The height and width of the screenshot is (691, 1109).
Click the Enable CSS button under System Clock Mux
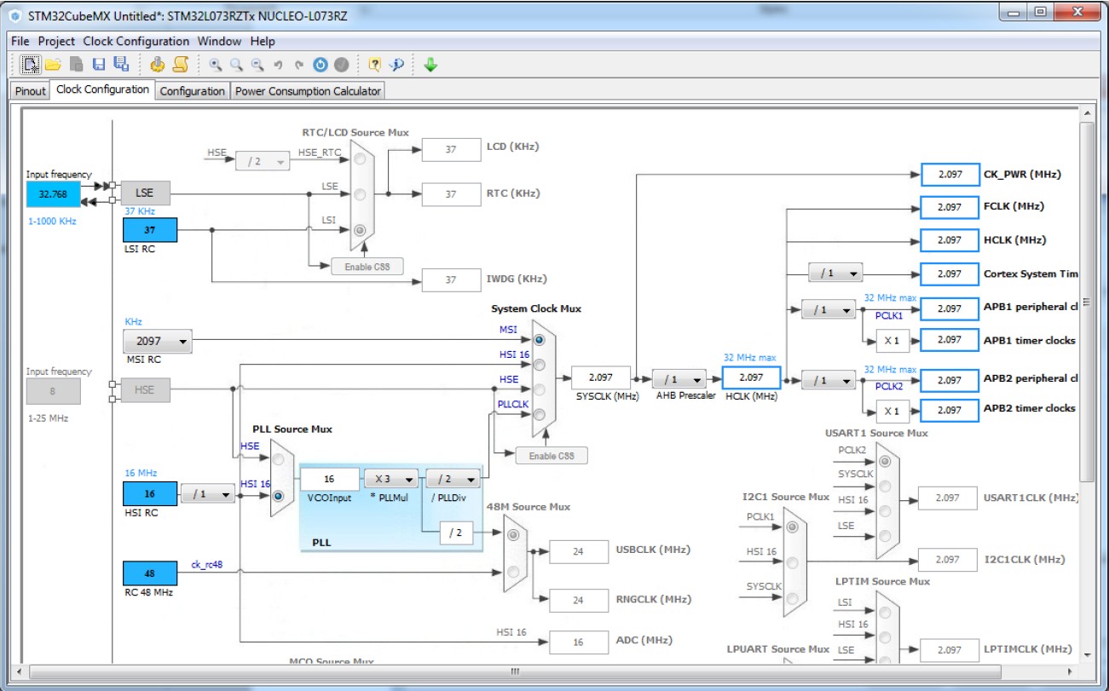[552, 456]
